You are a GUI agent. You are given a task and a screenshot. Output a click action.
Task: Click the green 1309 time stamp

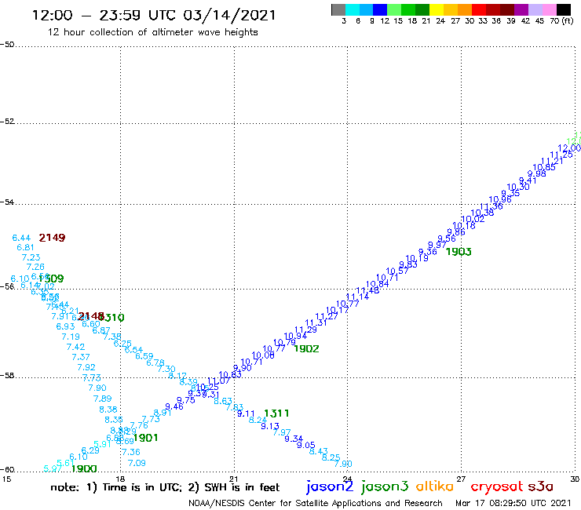(x=51, y=279)
